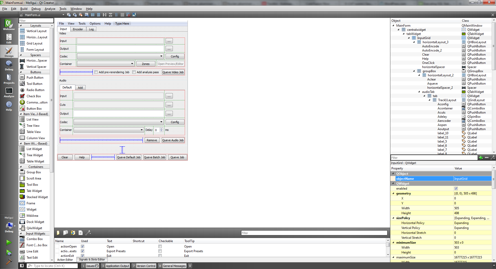Switch to the Log tab in form
This screenshot has height=269, width=496.
point(91,29)
